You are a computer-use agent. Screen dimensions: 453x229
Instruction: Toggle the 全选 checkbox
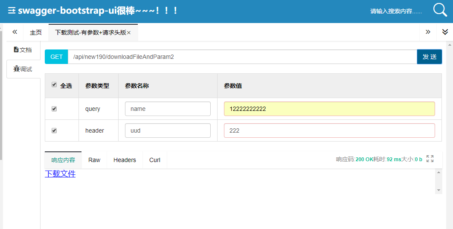[54, 84]
